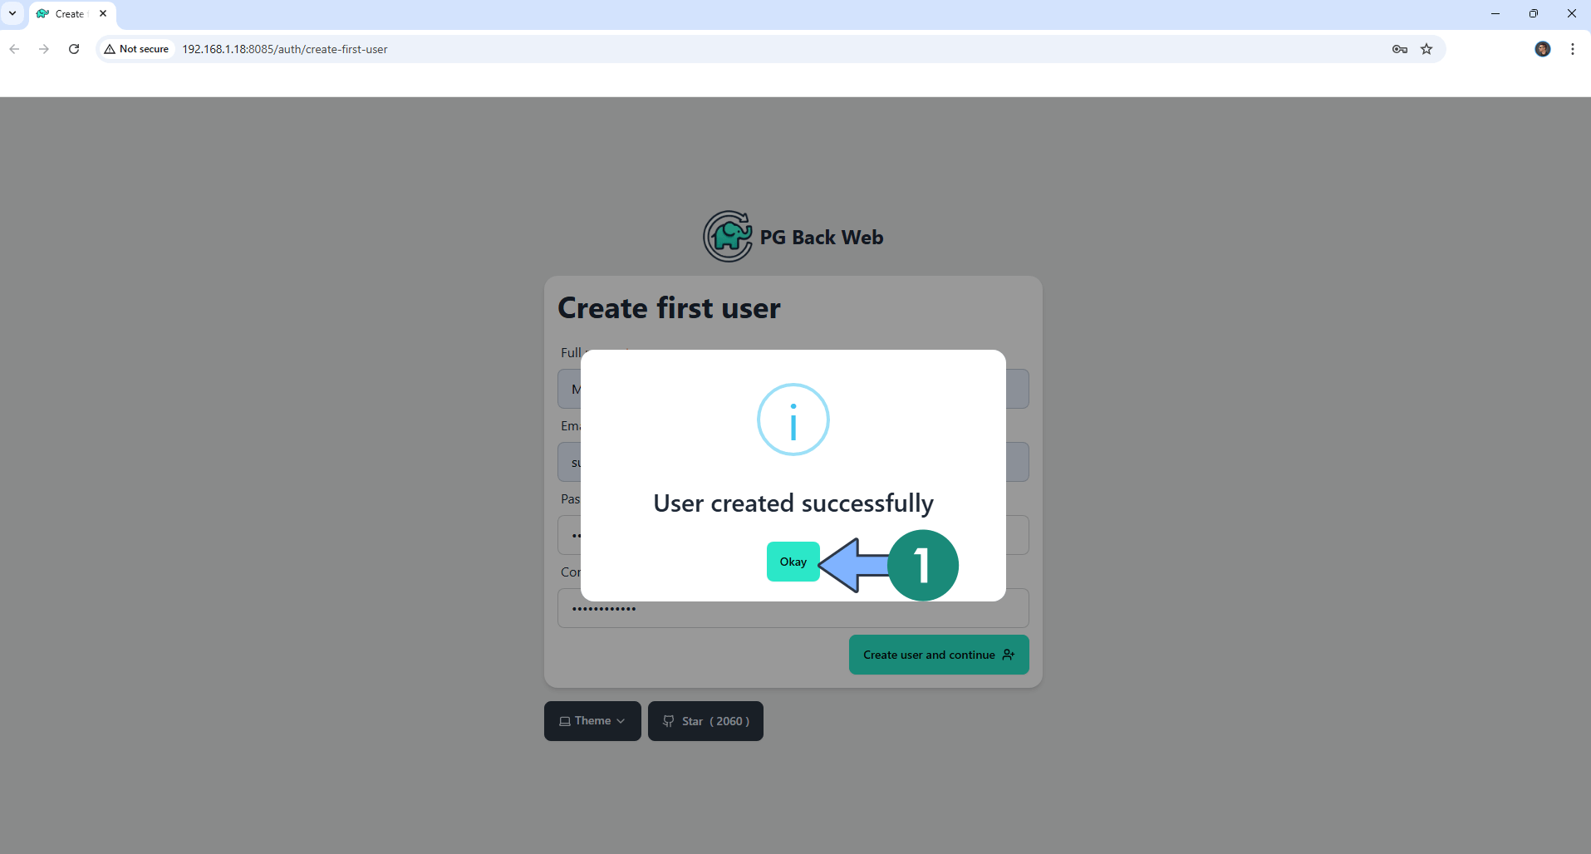This screenshot has width=1591, height=854.
Task: Click the info icon in the dialog
Action: tap(793, 420)
